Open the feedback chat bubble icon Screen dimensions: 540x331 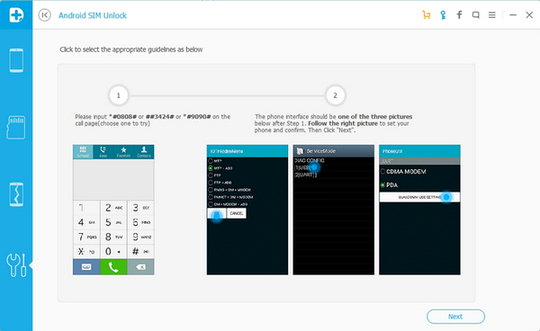[475, 15]
